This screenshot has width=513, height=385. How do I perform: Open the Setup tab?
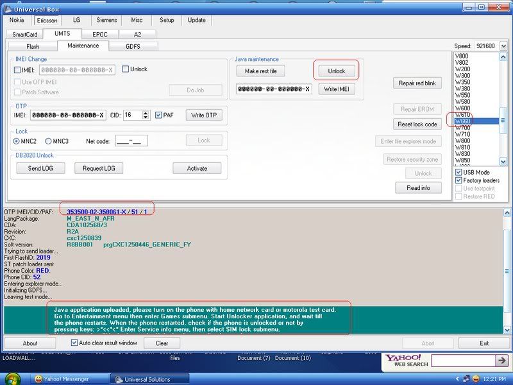pyautogui.click(x=167, y=20)
